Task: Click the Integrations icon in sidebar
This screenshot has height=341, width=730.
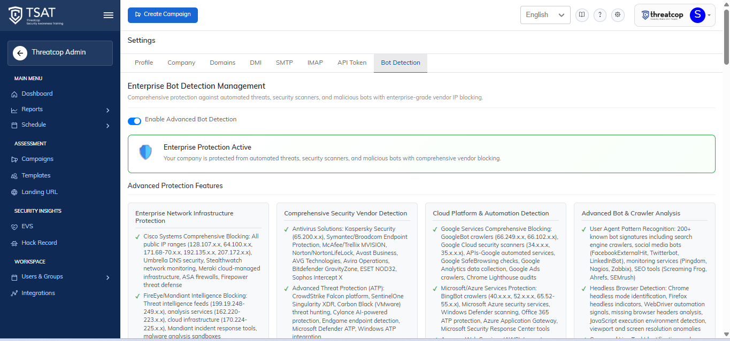Action: pyautogui.click(x=14, y=293)
